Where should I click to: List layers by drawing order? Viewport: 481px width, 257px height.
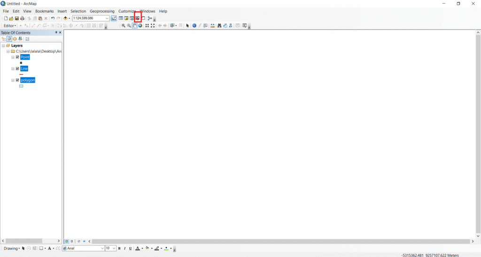(x=4, y=39)
